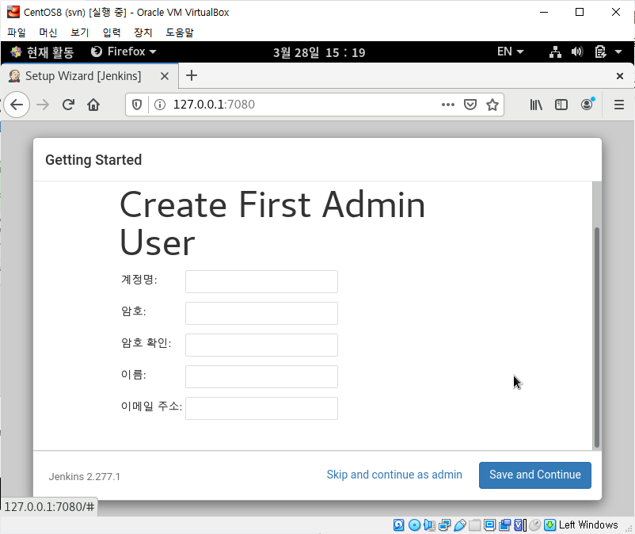Click VirtualBox display status icon
The width and height of the screenshot is (635, 534).
(489, 525)
